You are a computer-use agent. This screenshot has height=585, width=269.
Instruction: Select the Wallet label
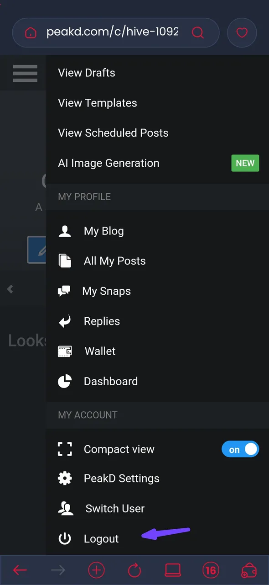(100, 351)
